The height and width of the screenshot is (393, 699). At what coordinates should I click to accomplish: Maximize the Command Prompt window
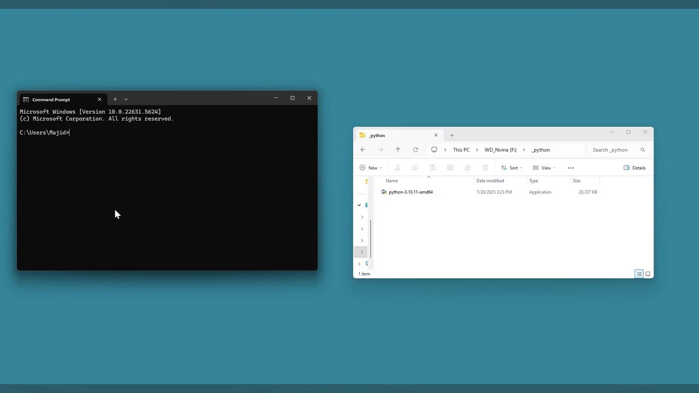pyautogui.click(x=293, y=98)
